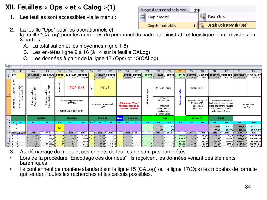Click total cell 41 896,51

(215, 75)
